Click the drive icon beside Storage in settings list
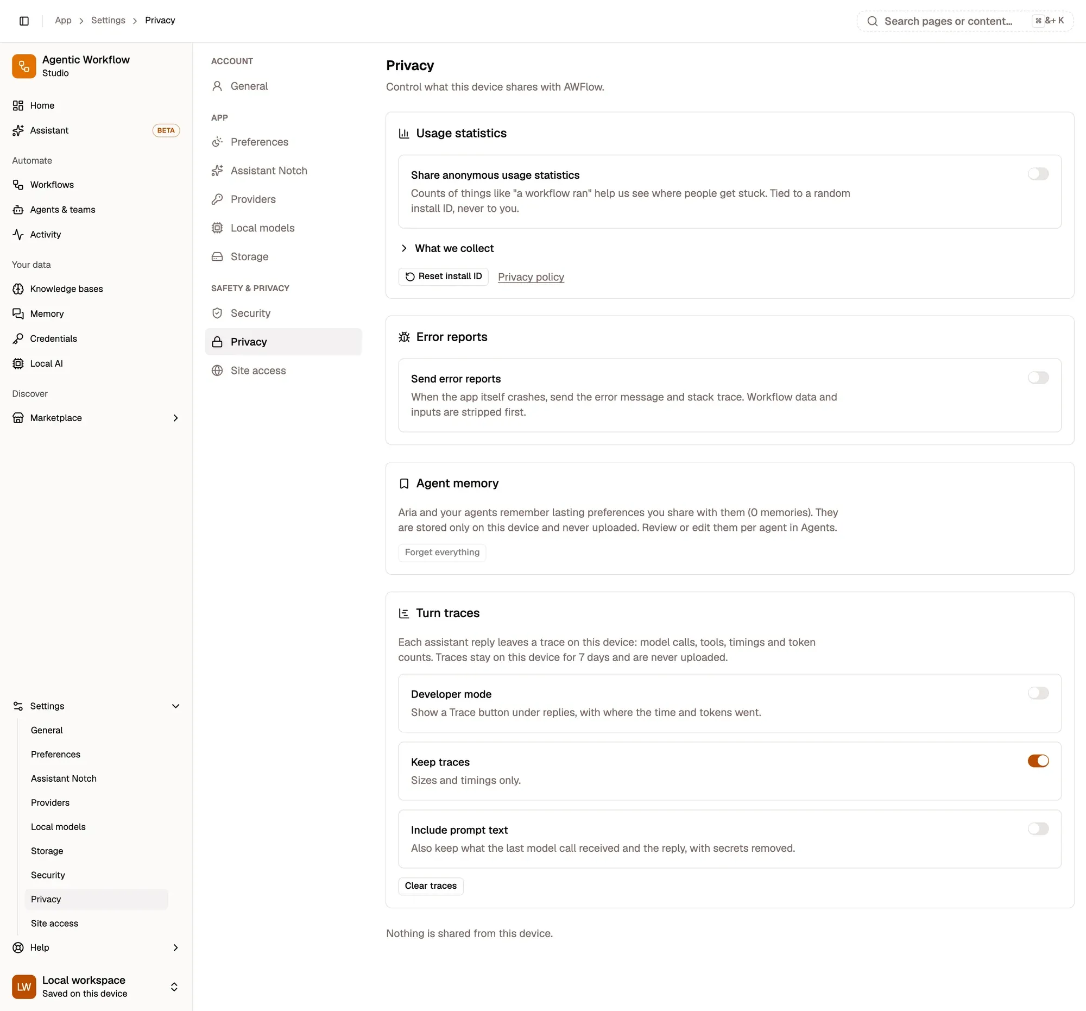The image size is (1086, 1011). click(217, 257)
